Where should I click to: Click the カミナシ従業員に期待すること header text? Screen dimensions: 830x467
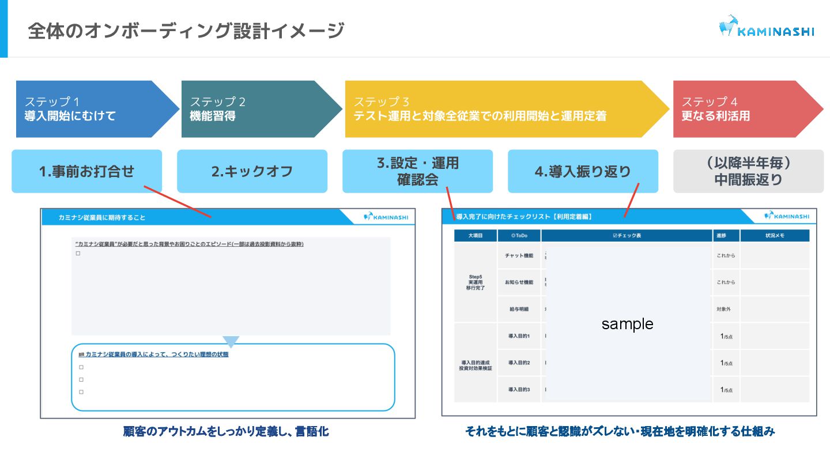coord(102,217)
